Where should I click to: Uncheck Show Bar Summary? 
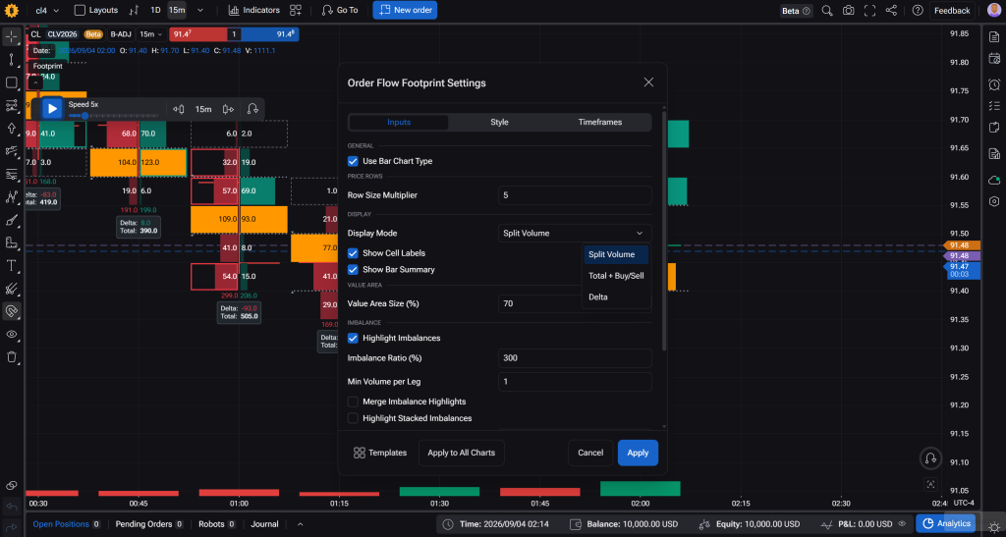click(353, 270)
